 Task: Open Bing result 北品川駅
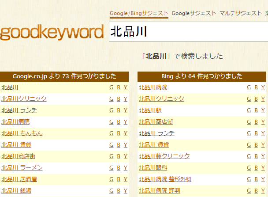tap(150, 110)
